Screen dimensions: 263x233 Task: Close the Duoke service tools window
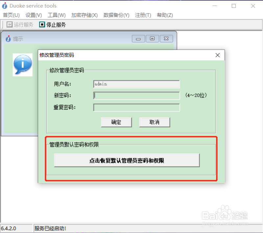click(x=253, y=6)
